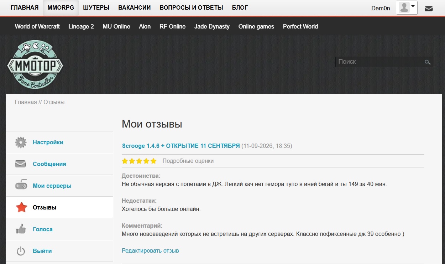Select Отзывы in the sidebar
The height and width of the screenshot is (264, 445).
point(44,208)
